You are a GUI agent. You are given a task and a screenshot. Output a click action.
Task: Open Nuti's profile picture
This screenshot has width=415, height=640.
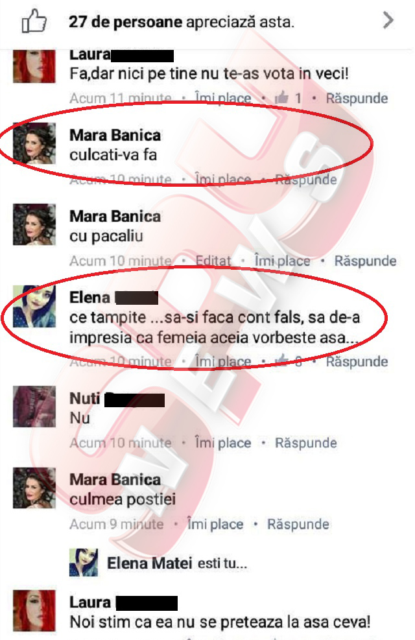(34, 407)
